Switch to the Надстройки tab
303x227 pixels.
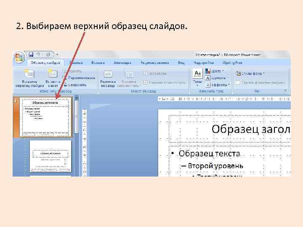pyautogui.click(x=204, y=63)
